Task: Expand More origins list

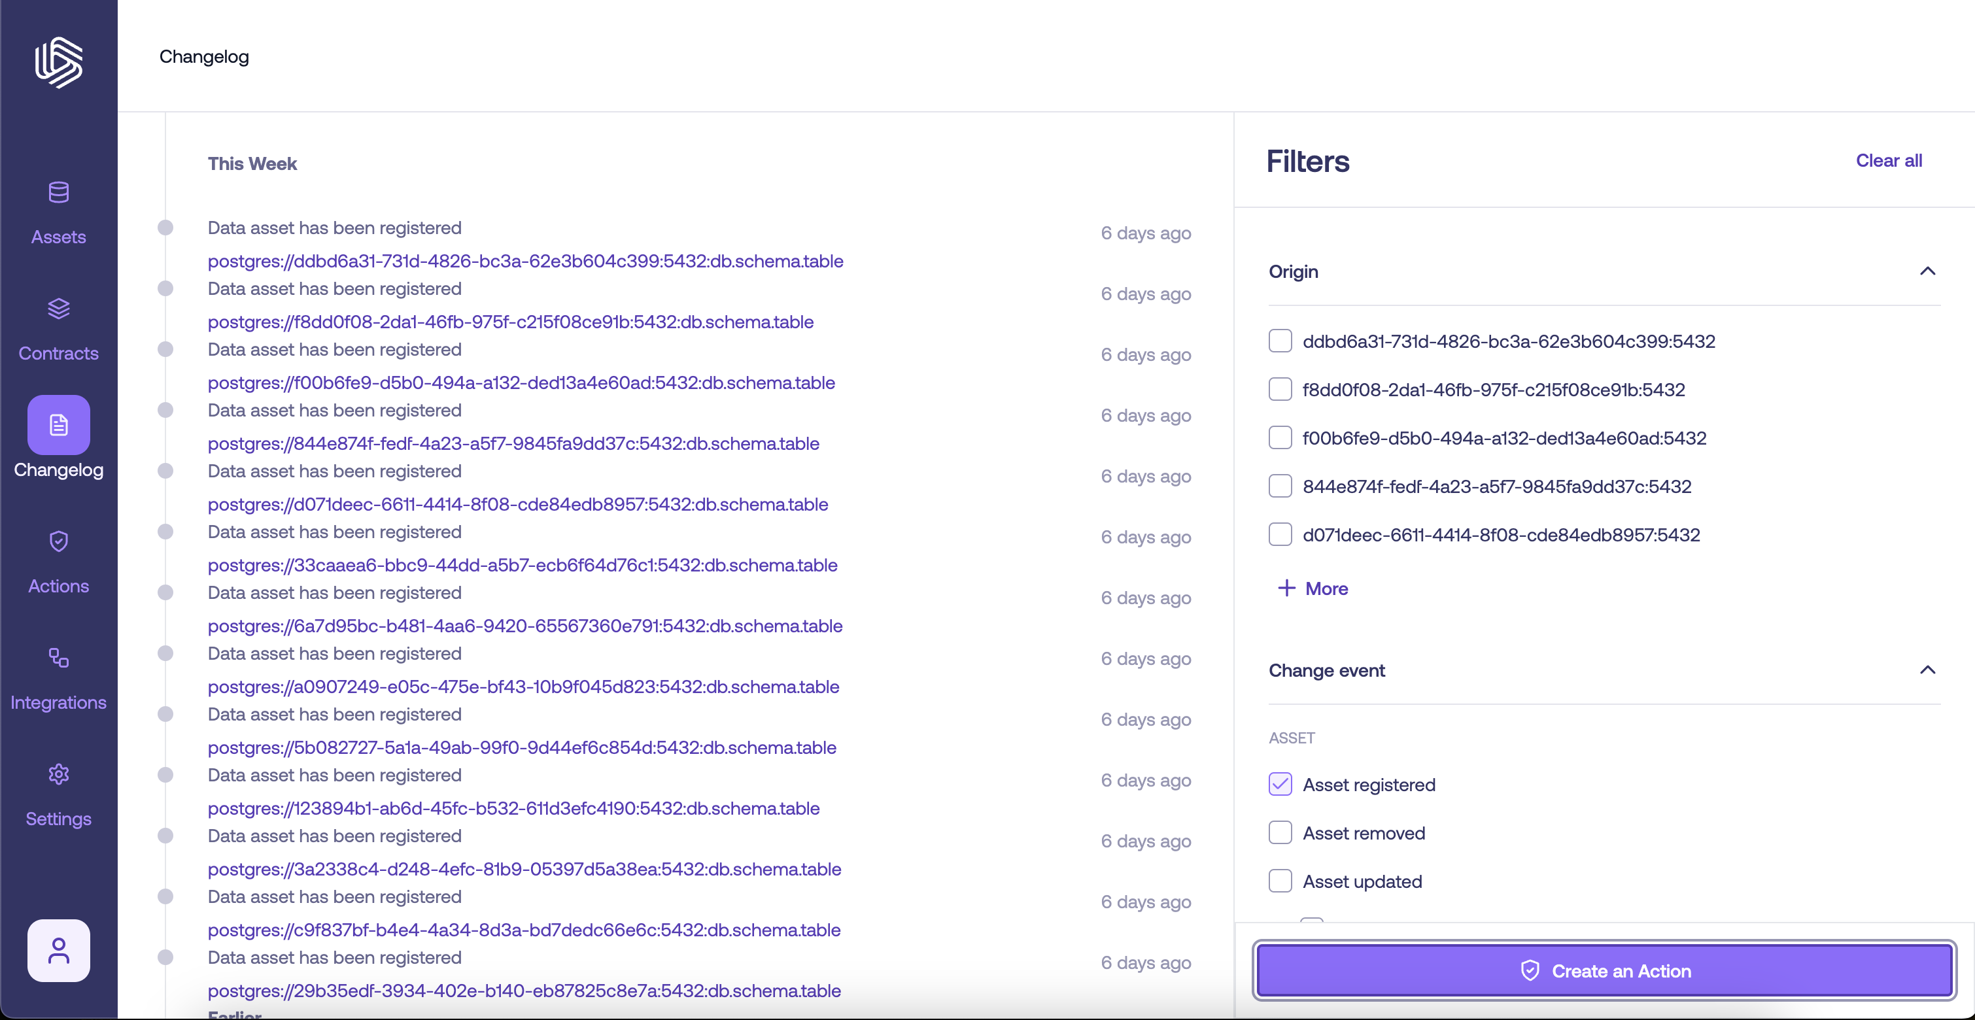Action: click(1313, 588)
